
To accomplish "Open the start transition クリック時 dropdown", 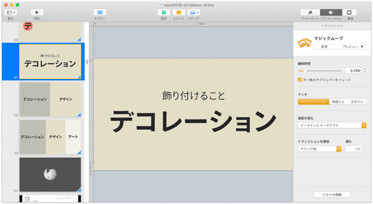I will [319, 149].
